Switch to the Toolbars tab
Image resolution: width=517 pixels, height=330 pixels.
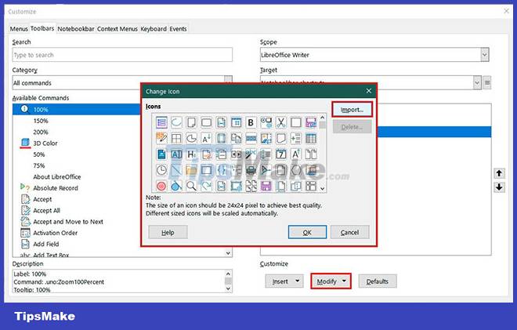point(42,28)
